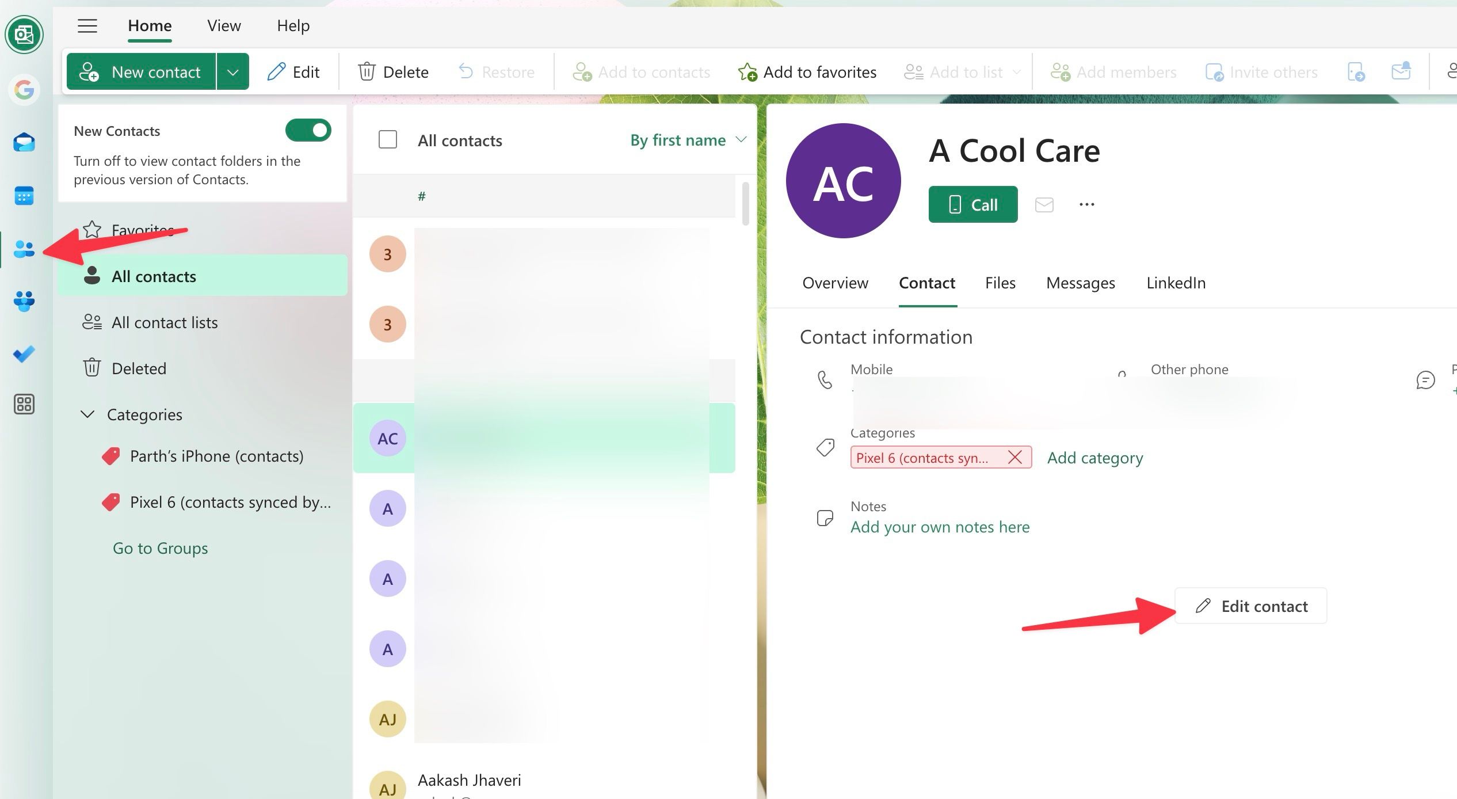
Task: Click Add your own notes here
Action: click(x=940, y=527)
